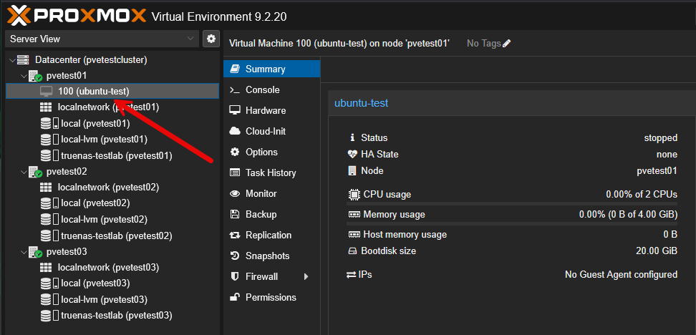
Task: Open the Monitor tab
Action: (271, 194)
